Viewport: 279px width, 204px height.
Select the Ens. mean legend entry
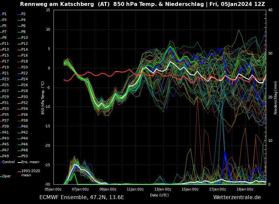click(x=30, y=162)
